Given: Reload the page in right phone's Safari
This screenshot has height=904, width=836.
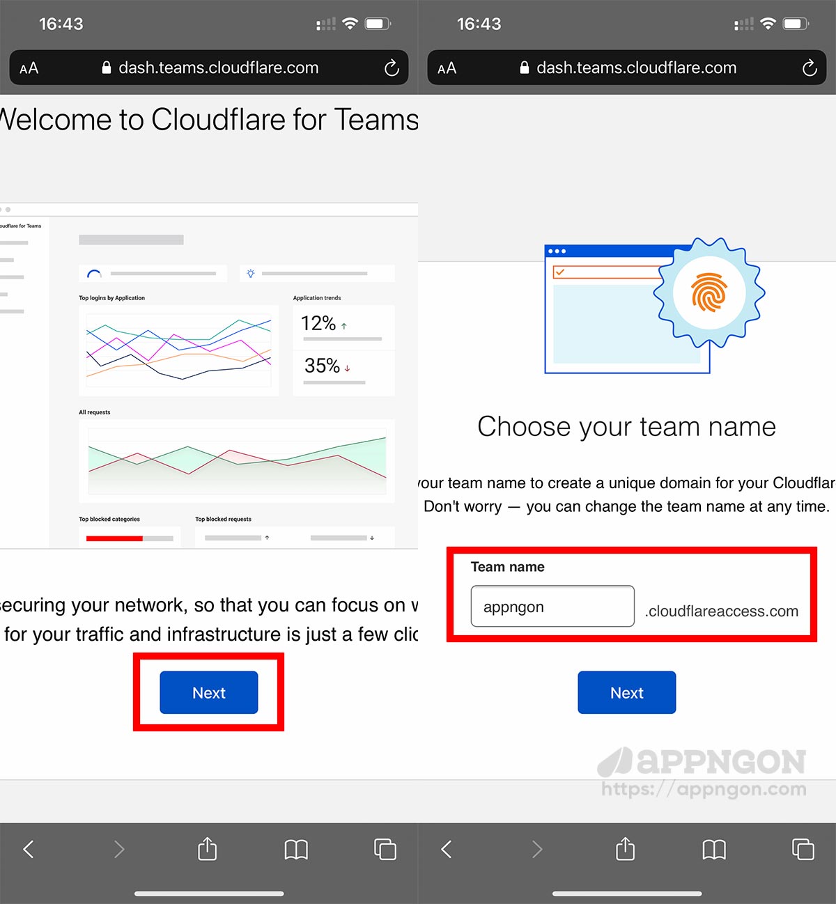Looking at the screenshot, I should tap(810, 68).
